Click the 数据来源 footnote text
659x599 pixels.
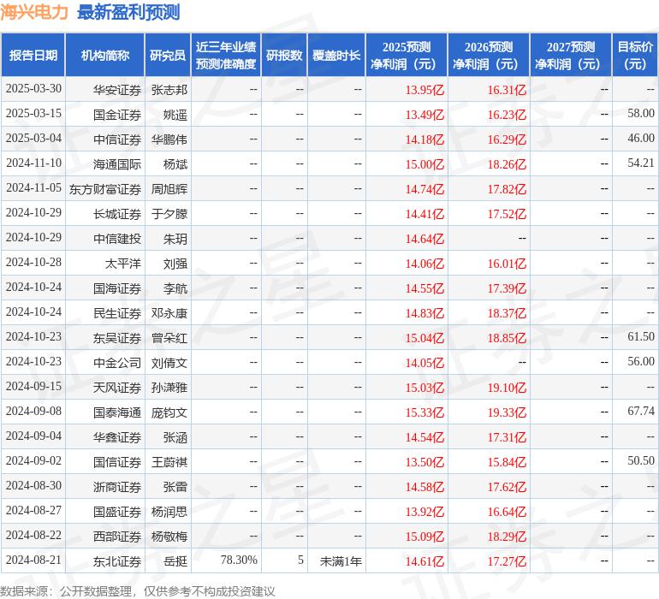point(138,591)
